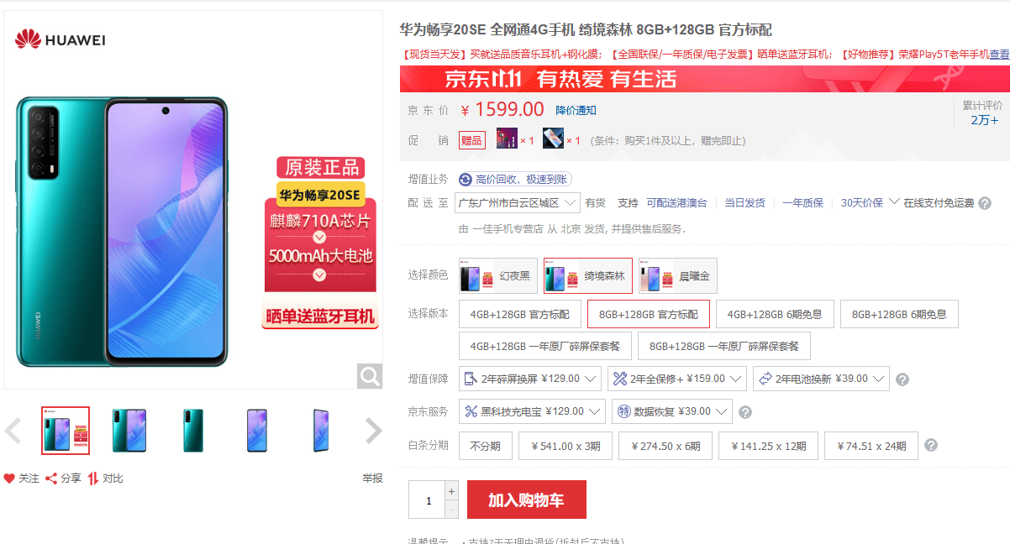Select the 晨曦金 color option

pyautogui.click(x=678, y=275)
